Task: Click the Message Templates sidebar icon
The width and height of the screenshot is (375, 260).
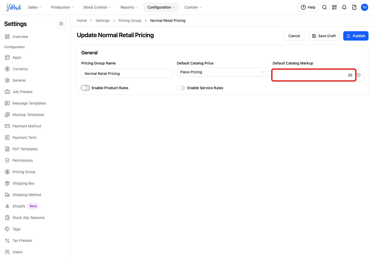Action: tap(7, 103)
